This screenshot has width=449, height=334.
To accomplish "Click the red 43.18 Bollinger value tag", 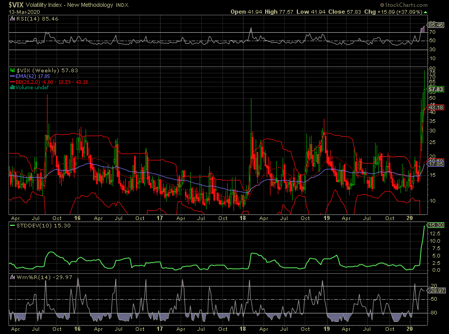I will pyautogui.click(x=436, y=108).
